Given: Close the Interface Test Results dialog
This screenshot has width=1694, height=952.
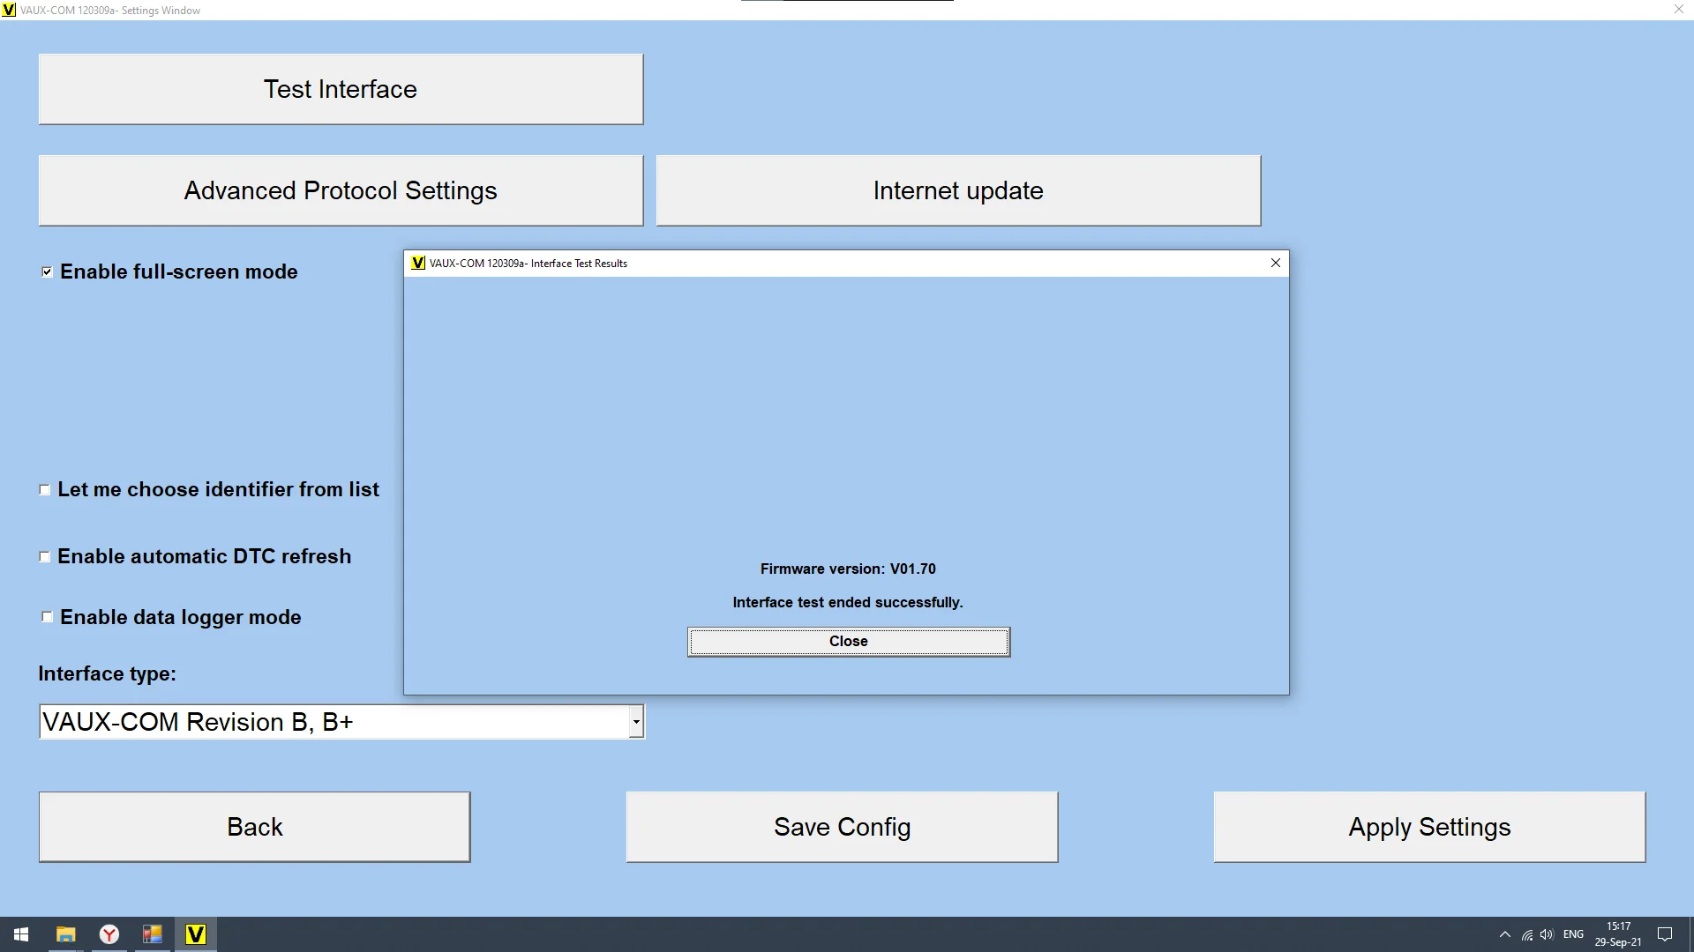Looking at the screenshot, I should (x=848, y=641).
